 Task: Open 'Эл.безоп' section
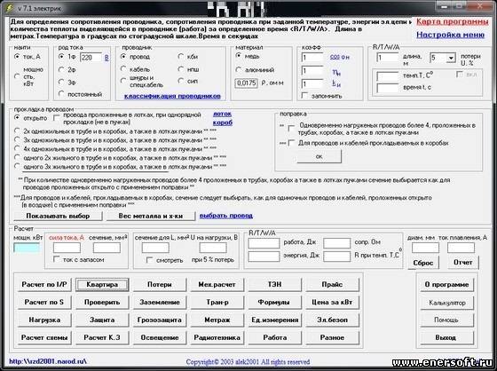[x=332, y=320]
